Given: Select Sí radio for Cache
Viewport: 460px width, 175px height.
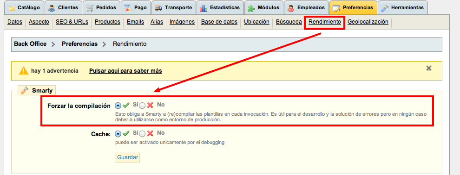Looking at the screenshot, I should tap(118, 134).
